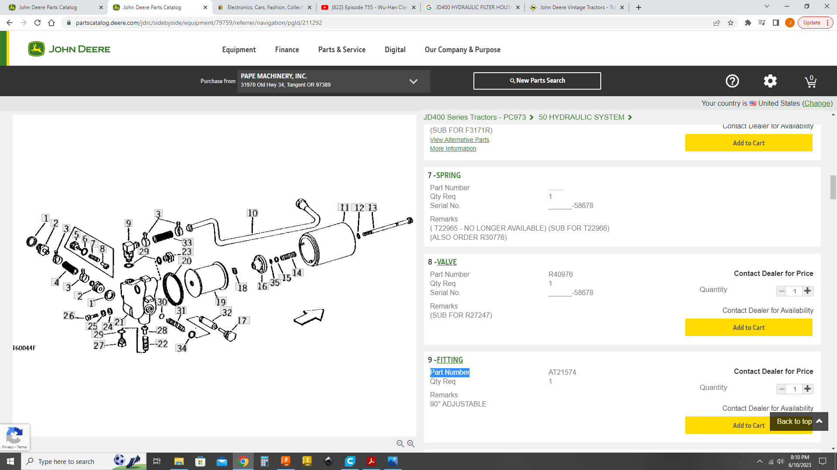Go back to previous page

click(x=10, y=23)
